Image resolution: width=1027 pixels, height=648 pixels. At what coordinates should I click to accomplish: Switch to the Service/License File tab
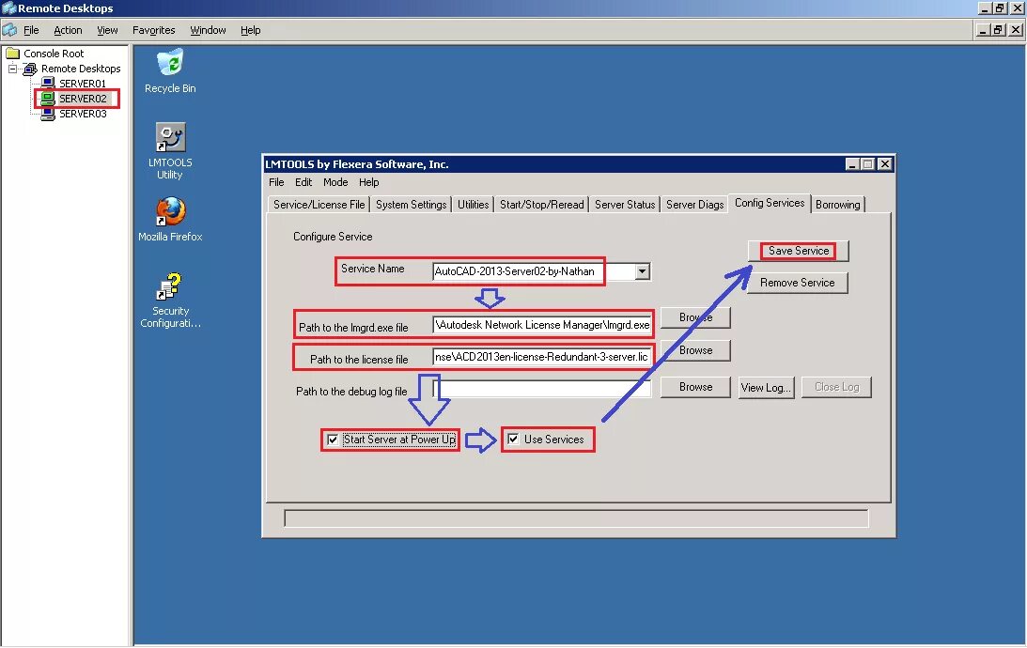click(319, 205)
